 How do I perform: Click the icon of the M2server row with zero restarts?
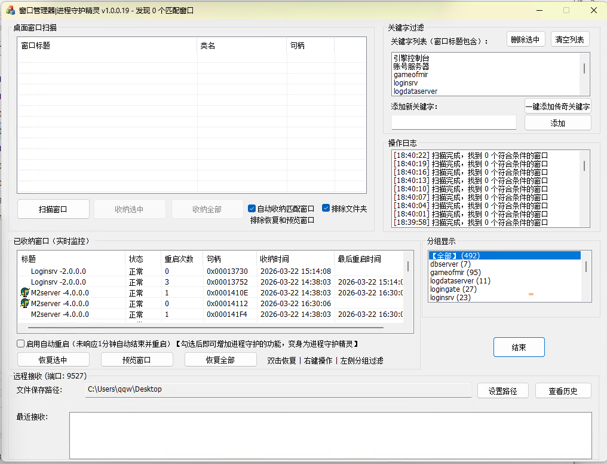click(x=25, y=303)
